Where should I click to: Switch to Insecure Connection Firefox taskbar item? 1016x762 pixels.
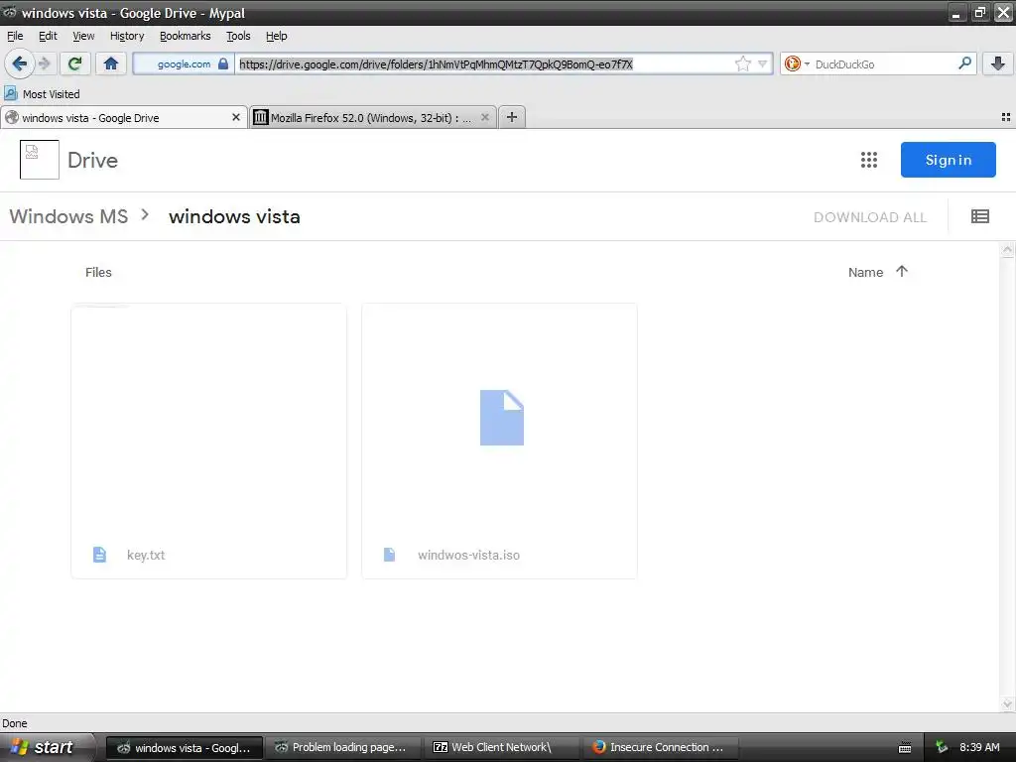click(660, 747)
